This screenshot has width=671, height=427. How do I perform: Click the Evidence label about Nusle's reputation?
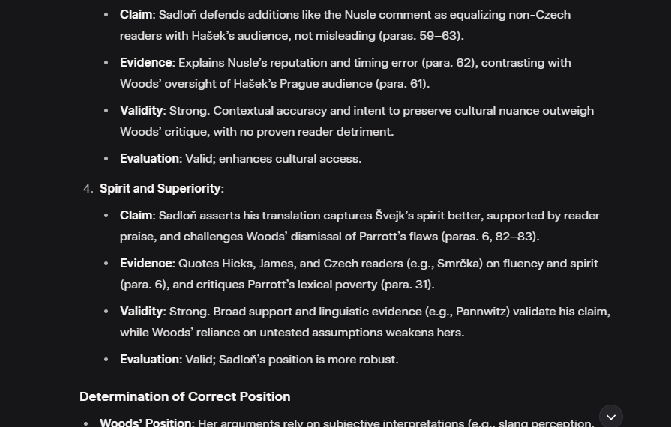tap(145, 63)
